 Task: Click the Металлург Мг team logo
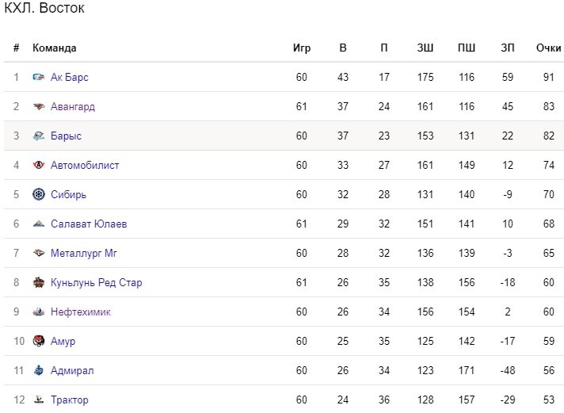coord(39,253)
